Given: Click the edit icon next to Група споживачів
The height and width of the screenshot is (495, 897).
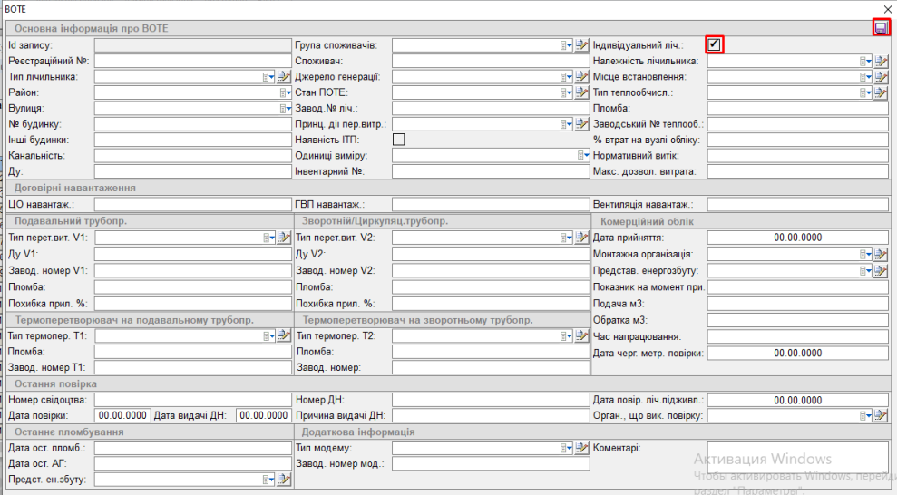Looking at the screenshot, I should pyautogui.click(x=582, y=44).
